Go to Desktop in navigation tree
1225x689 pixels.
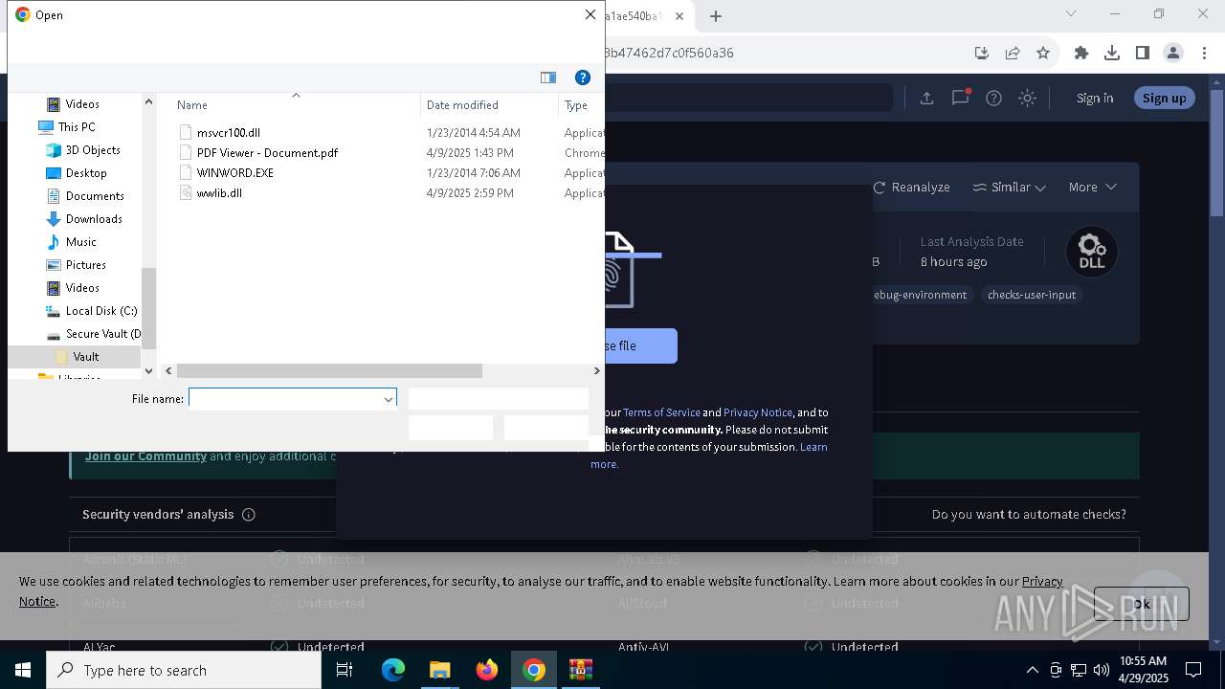point(86,173)
